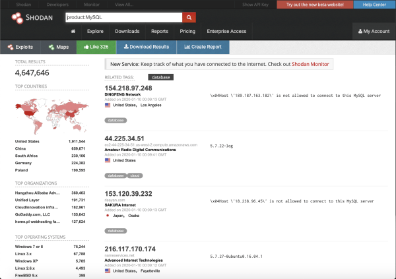
Task: Open result 44.225.34.51
Action: [x=124, y=139]
